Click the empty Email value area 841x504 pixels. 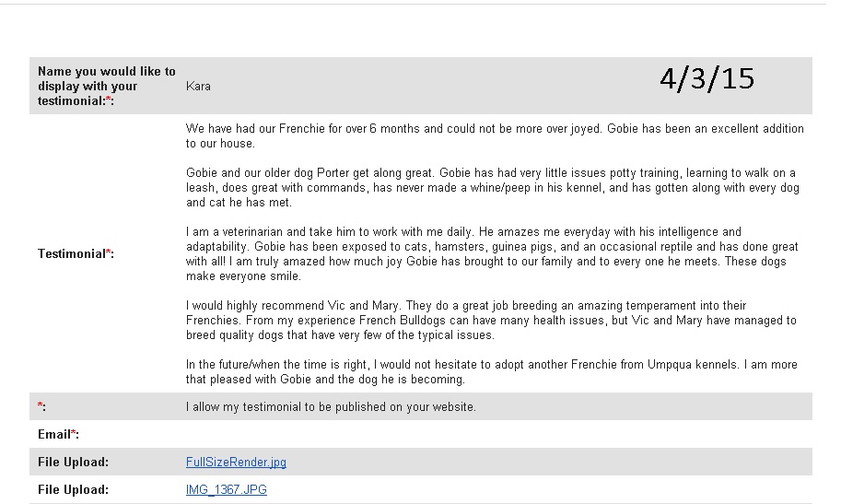point(497,434)
